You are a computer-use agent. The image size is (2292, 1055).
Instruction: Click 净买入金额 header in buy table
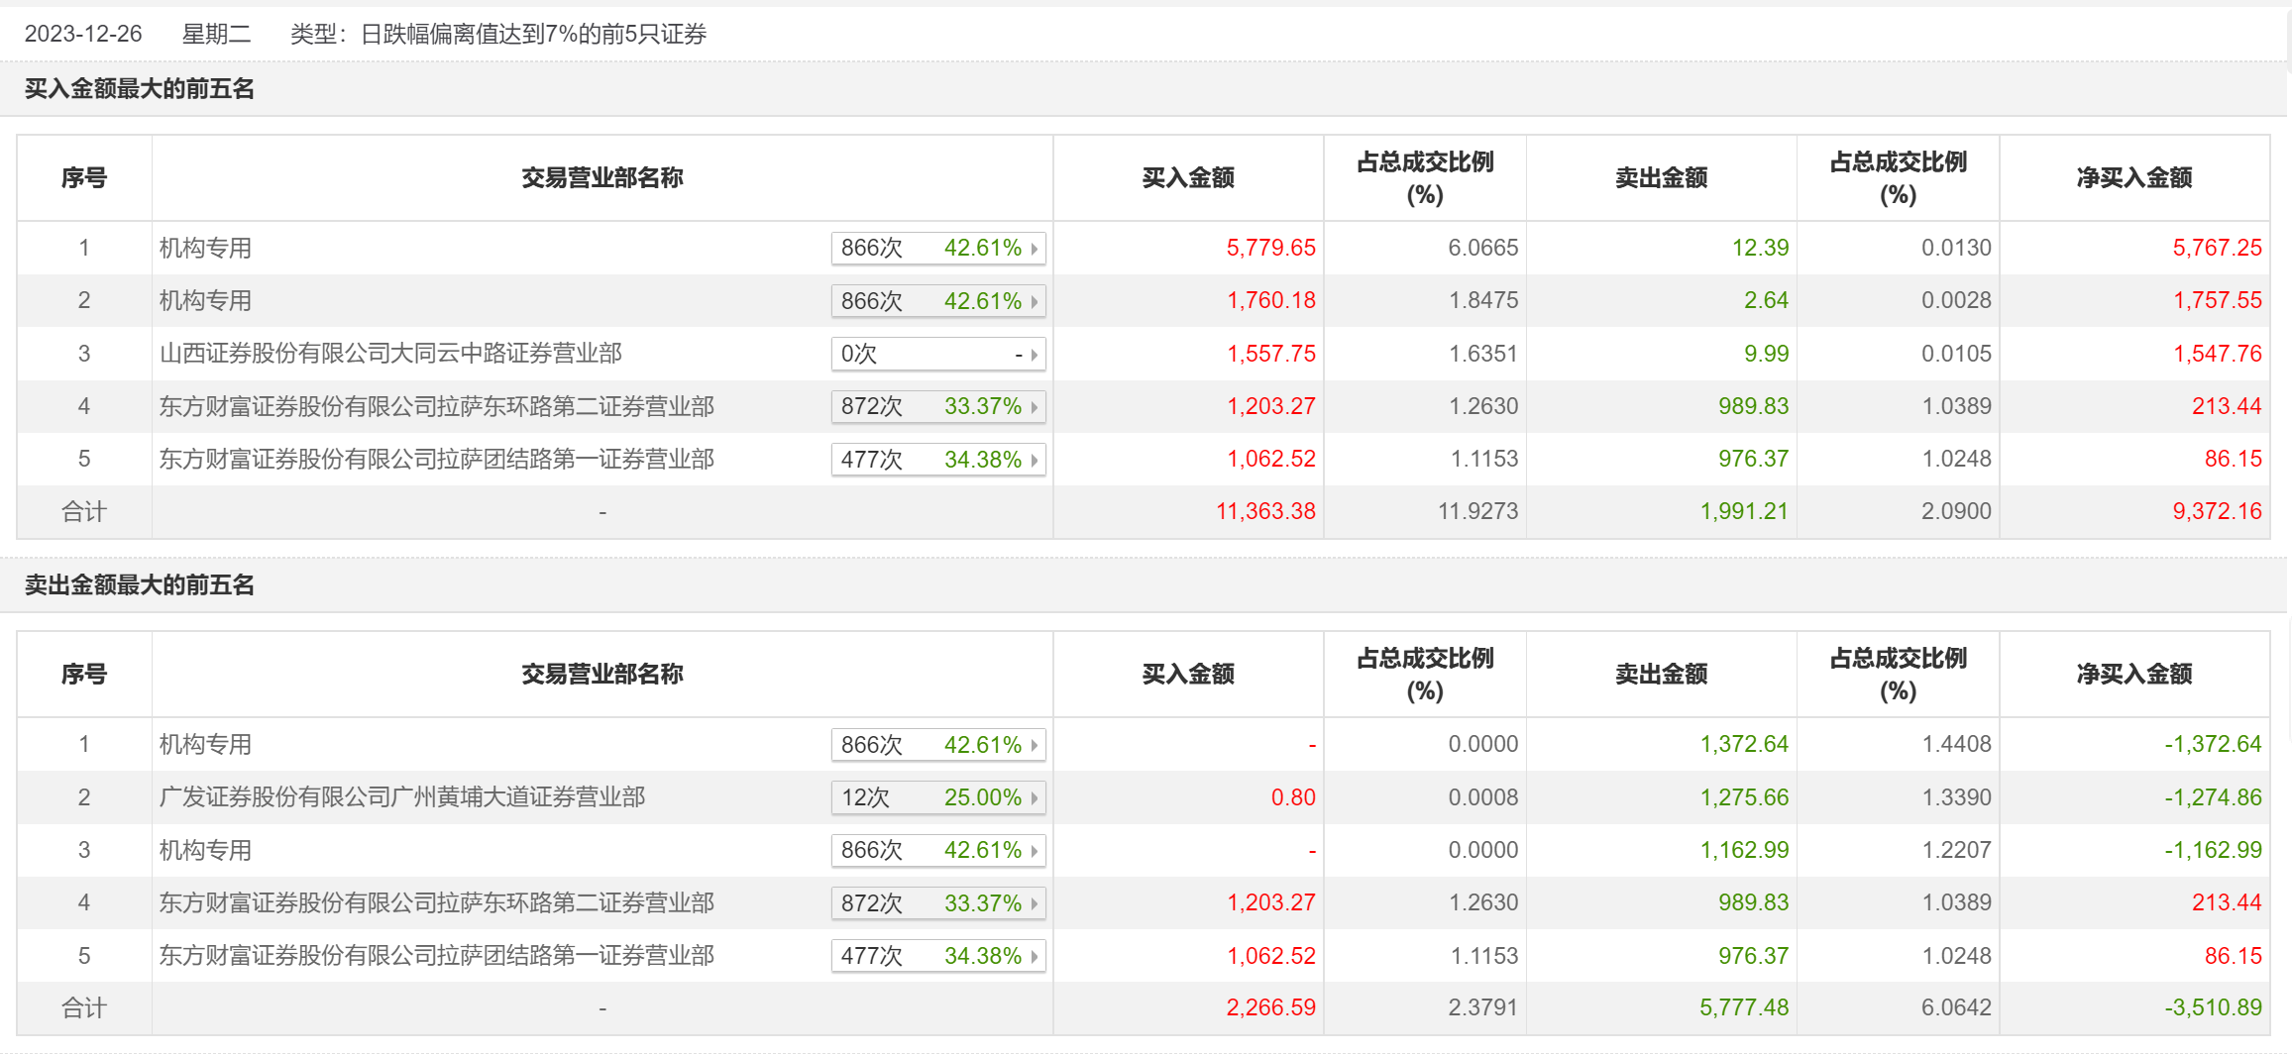[2133, 178]
